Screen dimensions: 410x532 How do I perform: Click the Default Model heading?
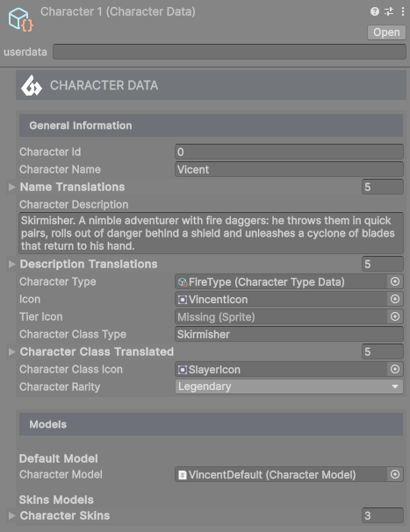[x=59, y=458]
